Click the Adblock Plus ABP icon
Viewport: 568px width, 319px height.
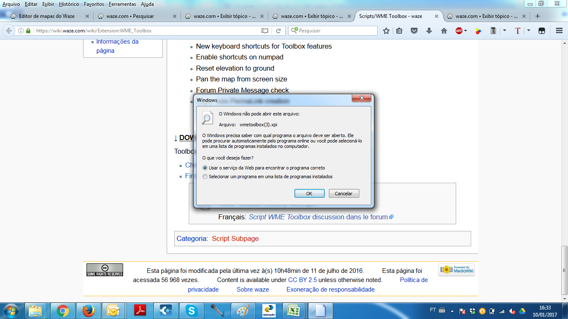click(459, 31)
